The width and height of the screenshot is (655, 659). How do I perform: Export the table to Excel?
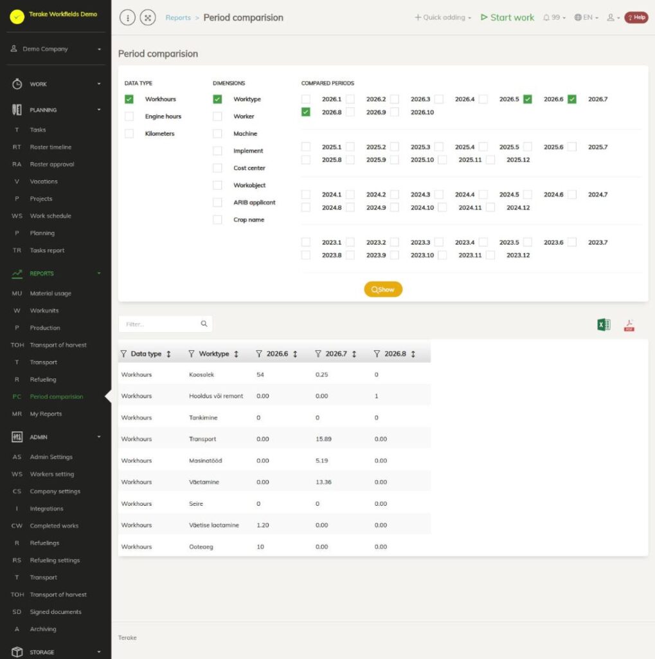(604, 324)
